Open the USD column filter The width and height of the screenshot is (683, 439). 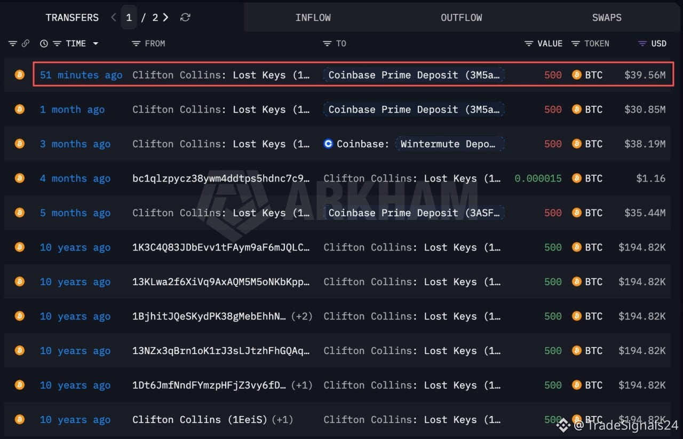(x=642, y=44)
